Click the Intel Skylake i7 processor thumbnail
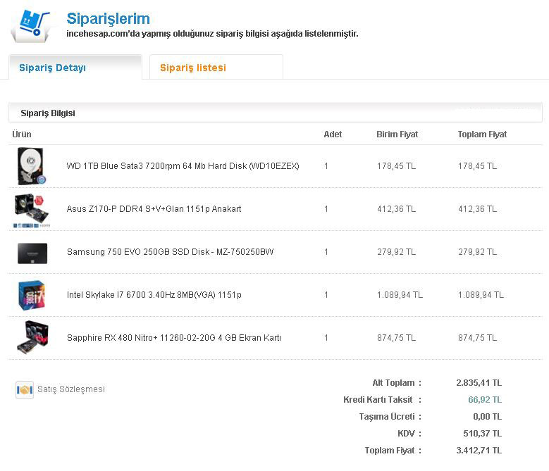Viewport: 549px width, 471px height. 32,295
